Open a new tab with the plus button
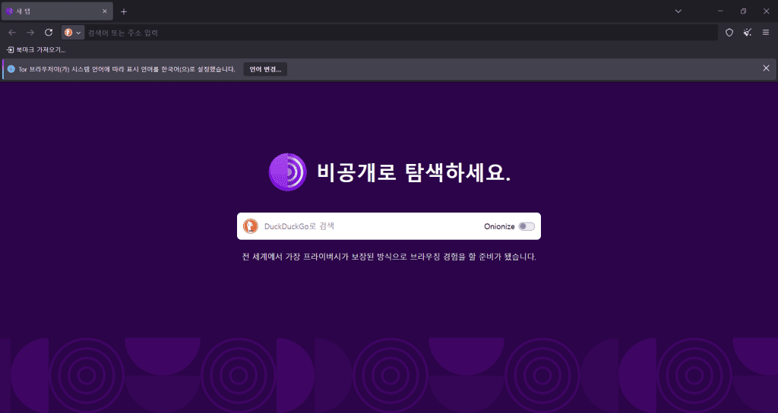 124,11
